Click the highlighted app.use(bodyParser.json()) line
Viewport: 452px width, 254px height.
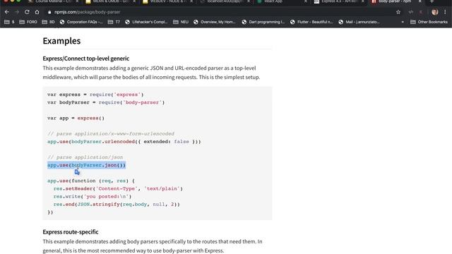coord(86,165)
